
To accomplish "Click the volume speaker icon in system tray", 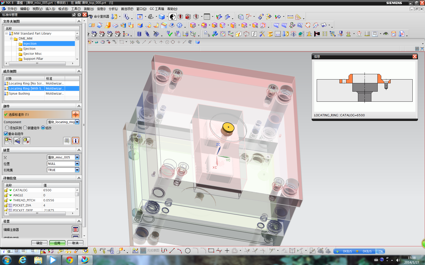I will click(398, 260).
